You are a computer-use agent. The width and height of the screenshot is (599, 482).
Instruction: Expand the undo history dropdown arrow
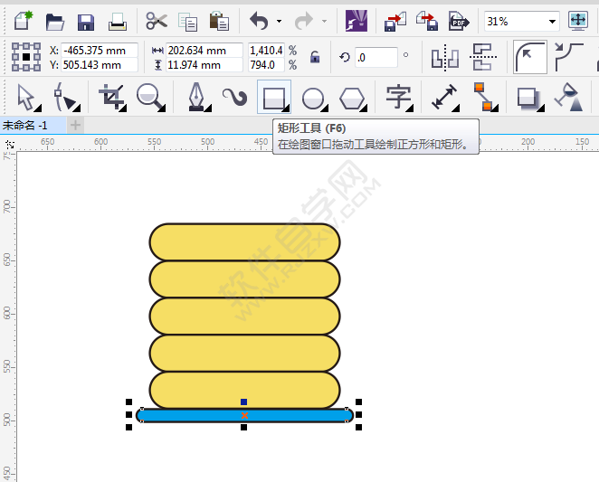point(279,21)
